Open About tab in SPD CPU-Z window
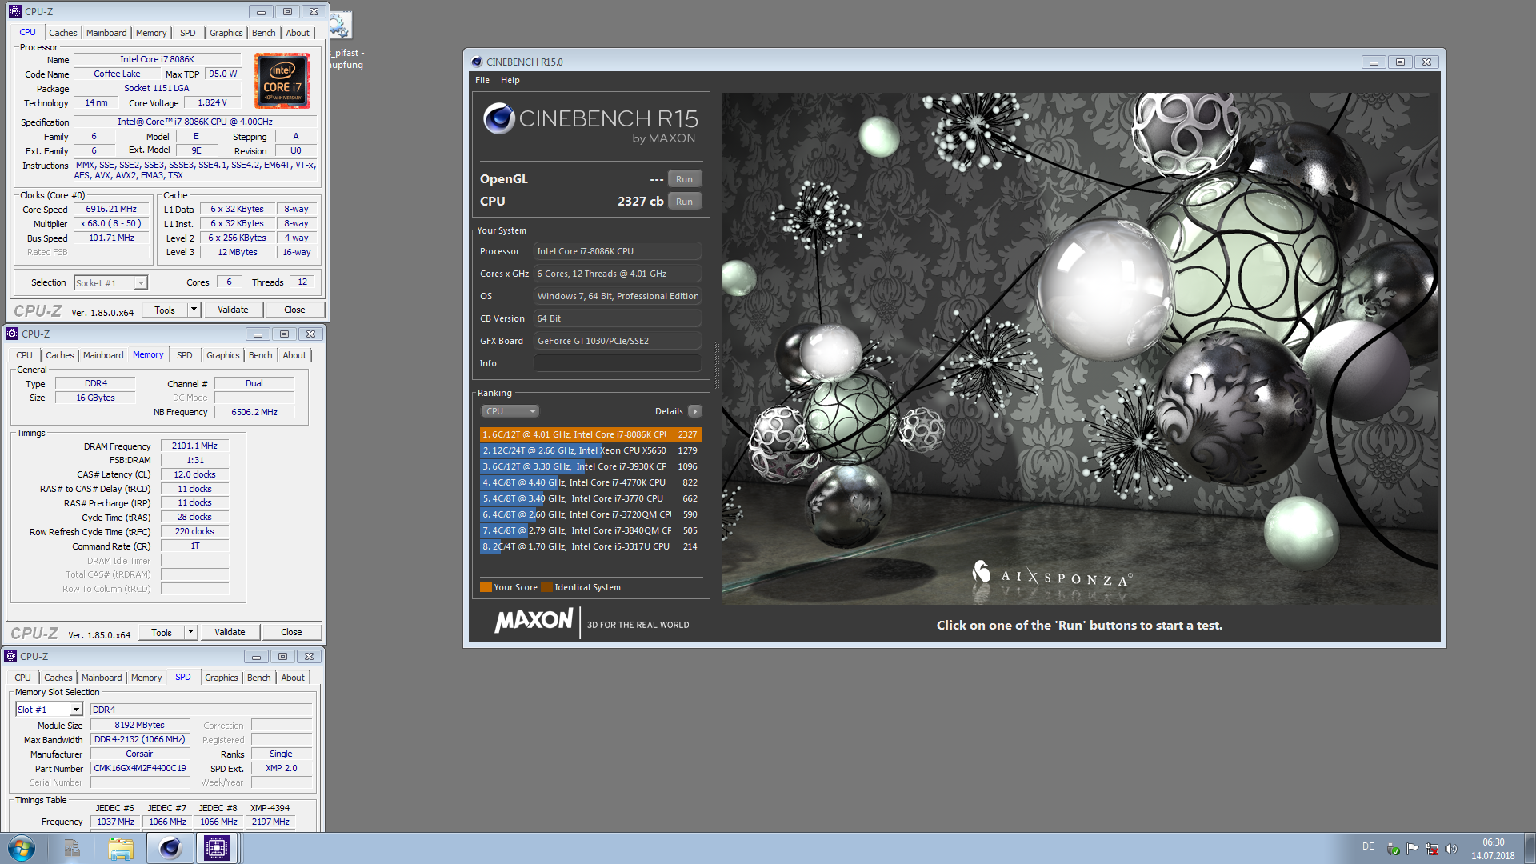The height and width of the screenshot is (864, 1536). (293, 678)
